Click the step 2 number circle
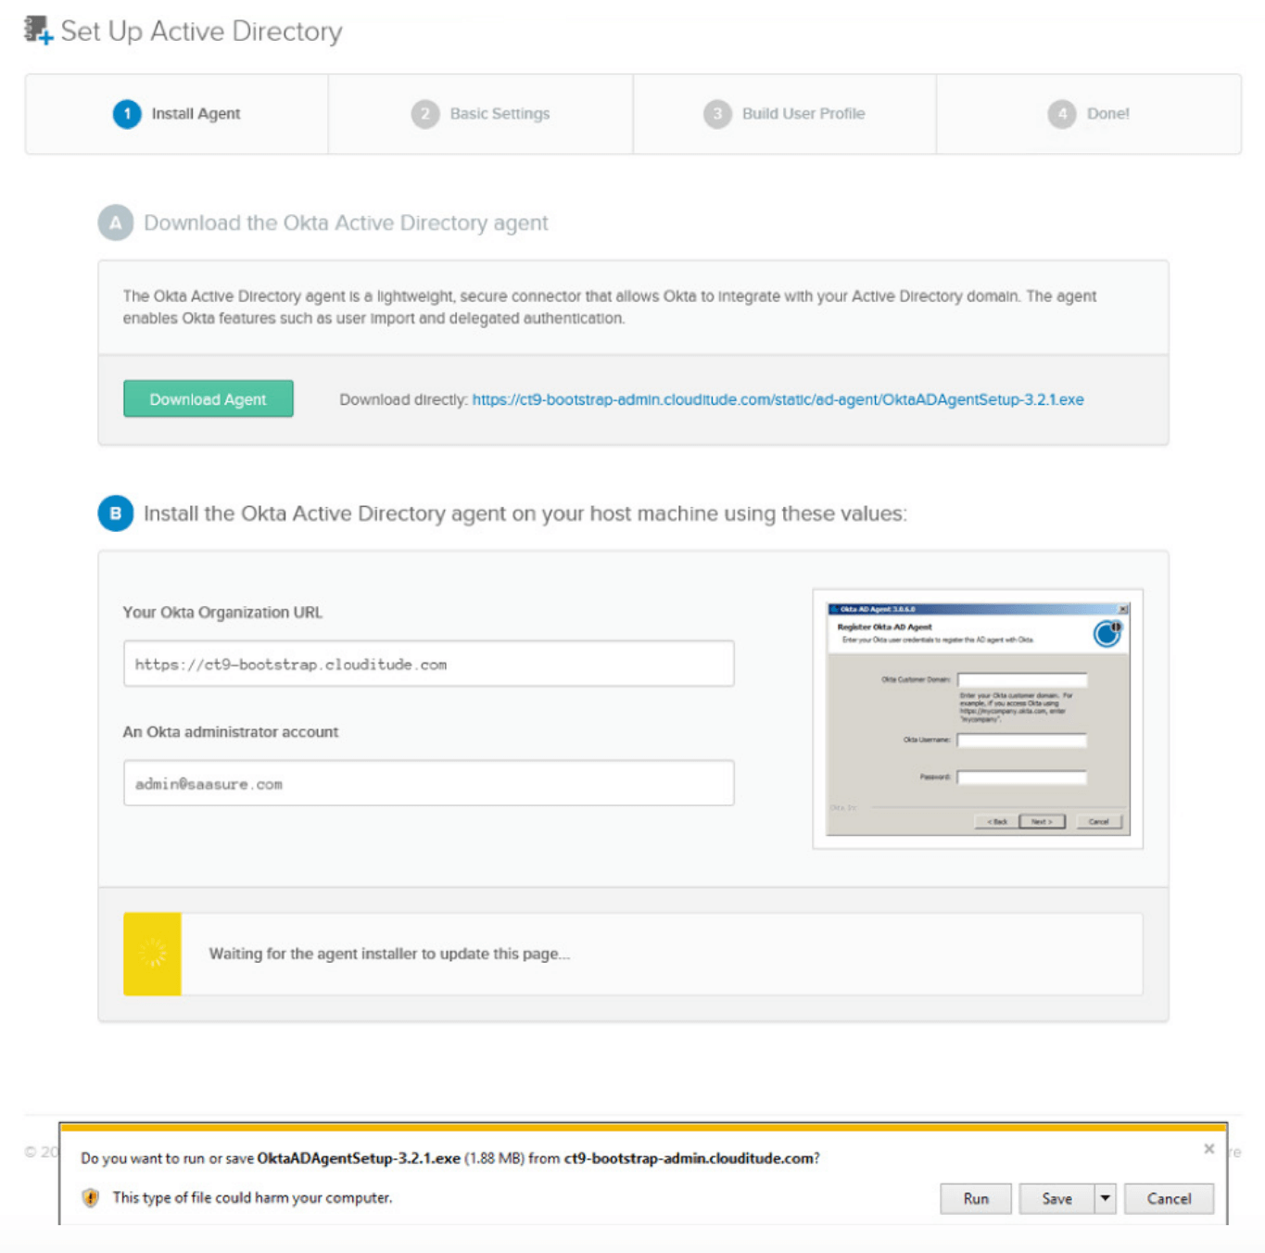Image resolution: width=1265 pixels, height=1253 pixels. [x=425, y=114]
